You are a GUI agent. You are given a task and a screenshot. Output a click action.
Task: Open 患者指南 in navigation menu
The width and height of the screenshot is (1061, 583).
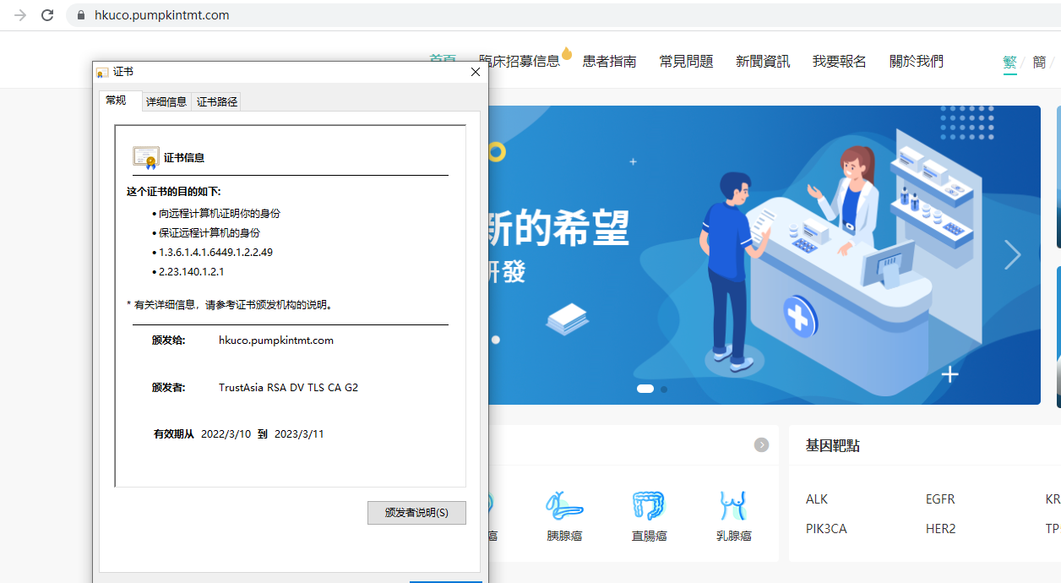[x=609, y=61]
